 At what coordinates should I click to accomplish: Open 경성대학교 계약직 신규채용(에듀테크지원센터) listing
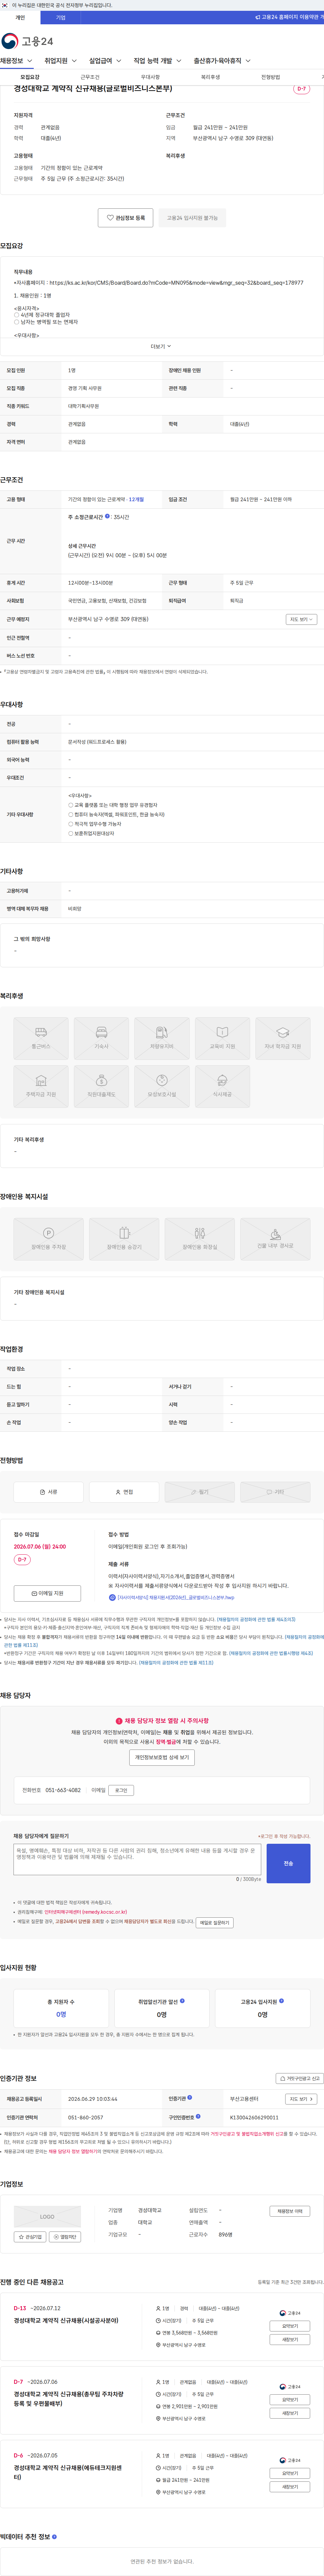68,2472
